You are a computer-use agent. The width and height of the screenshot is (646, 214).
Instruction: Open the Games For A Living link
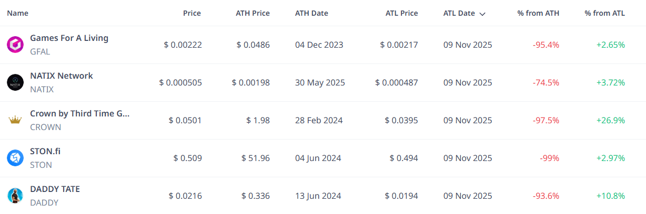69,38
